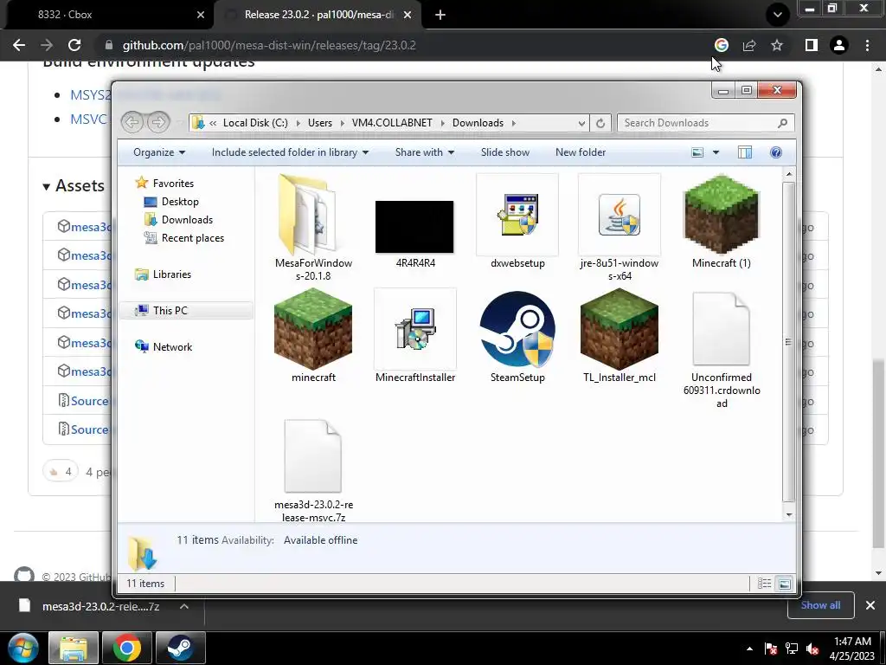886x665 pixels.
Task: Open the Explorer help icon
Action: click(x=776, y=152)
